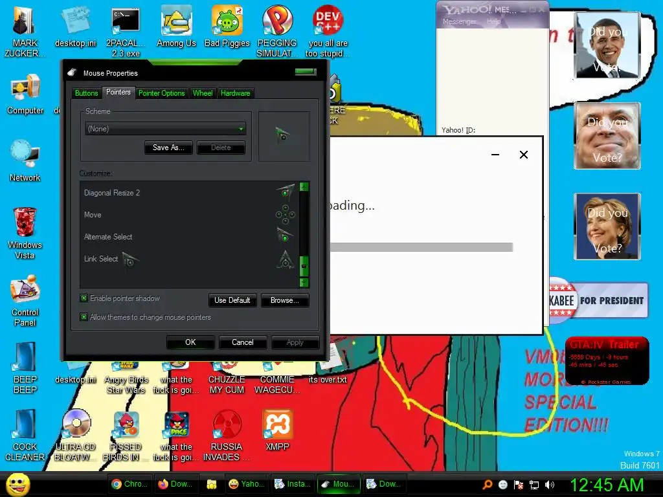Click the volume speaker tray icon
The height and width of the screenshot is (497, 663).
550,485
